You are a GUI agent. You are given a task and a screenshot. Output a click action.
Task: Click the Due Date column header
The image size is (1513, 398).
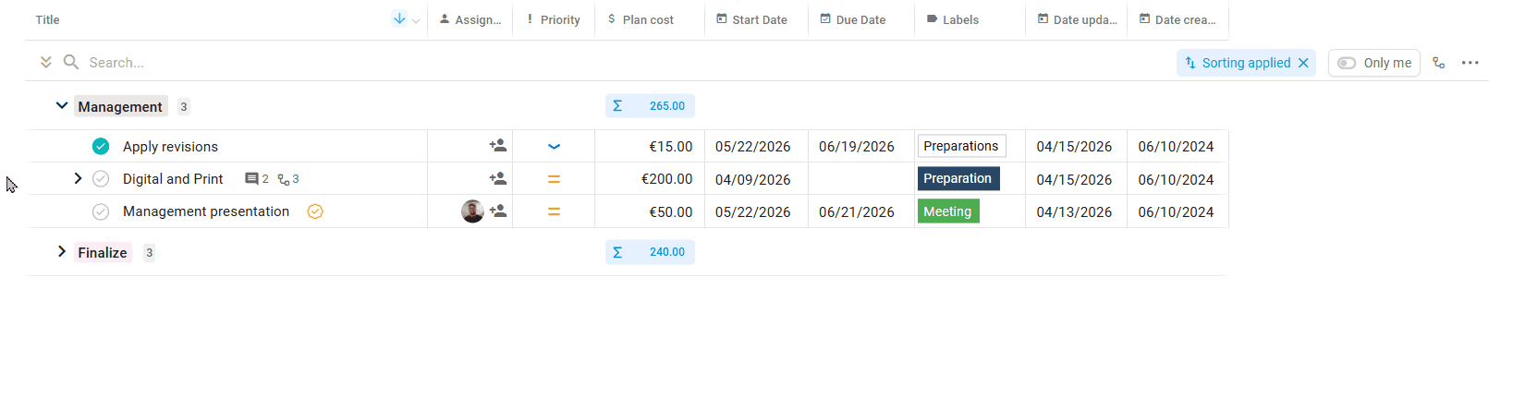point(860,19)
